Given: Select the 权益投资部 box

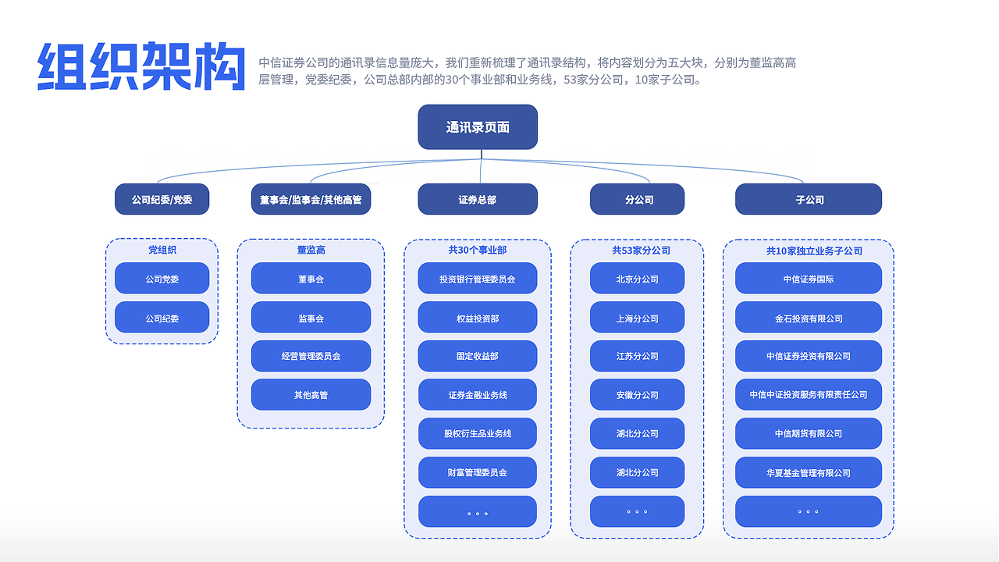Looking at the screenshot, I should coord(478,318).
